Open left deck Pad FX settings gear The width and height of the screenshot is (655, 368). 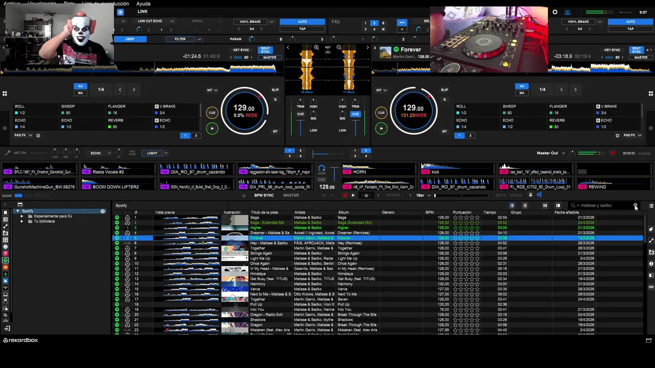click(x=38, y=135)
